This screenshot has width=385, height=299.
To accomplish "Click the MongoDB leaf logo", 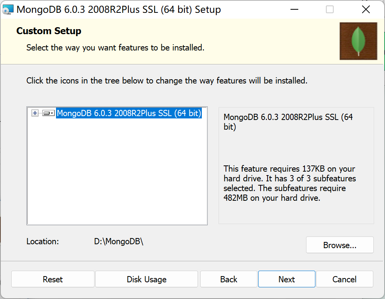I will tap(358, 41).
